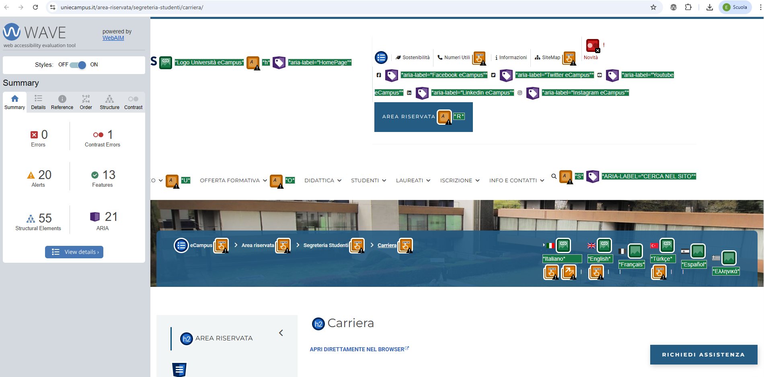Click the browser downloads icon

point(710,7)
